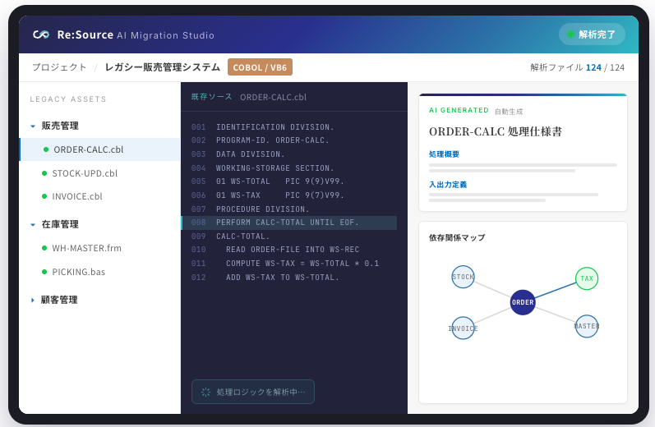Open INVOICE.cbl file
Screen dimensions: 655x427
click(77, 196)
